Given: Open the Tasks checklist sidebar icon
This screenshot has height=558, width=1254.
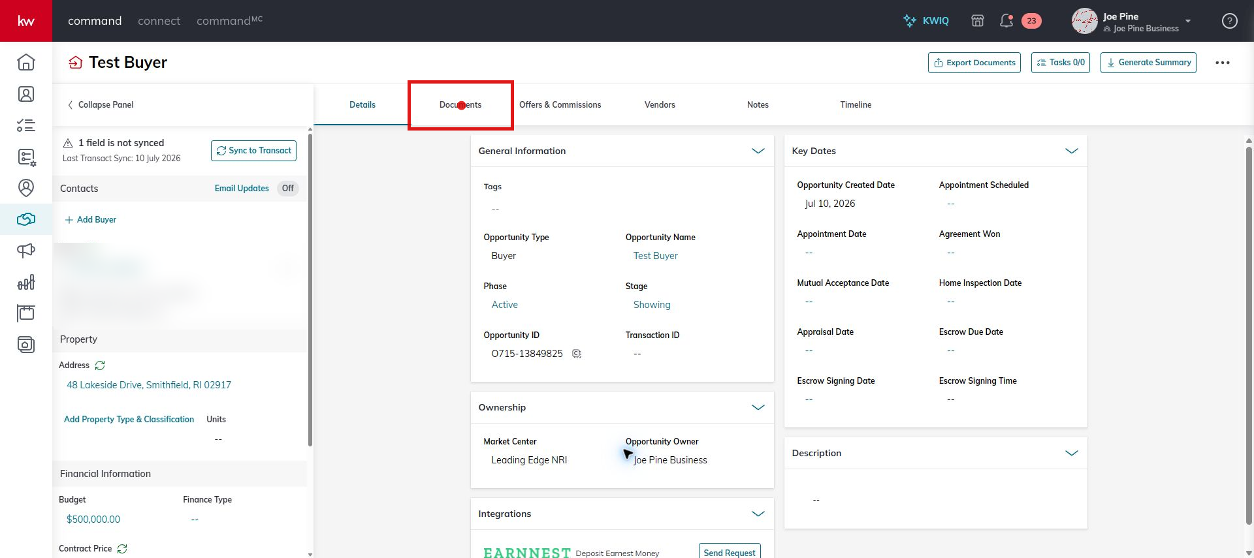Looking at the screenshot, I should (x=26, y=125).
